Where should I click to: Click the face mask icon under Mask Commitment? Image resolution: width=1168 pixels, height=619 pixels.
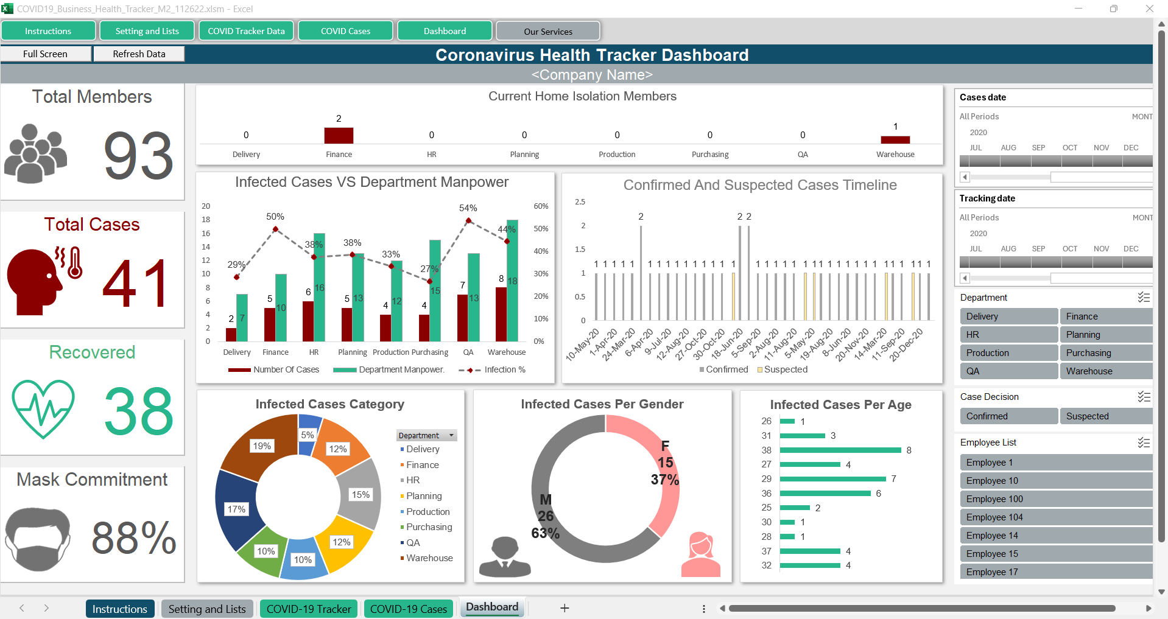tap(38, 539)
